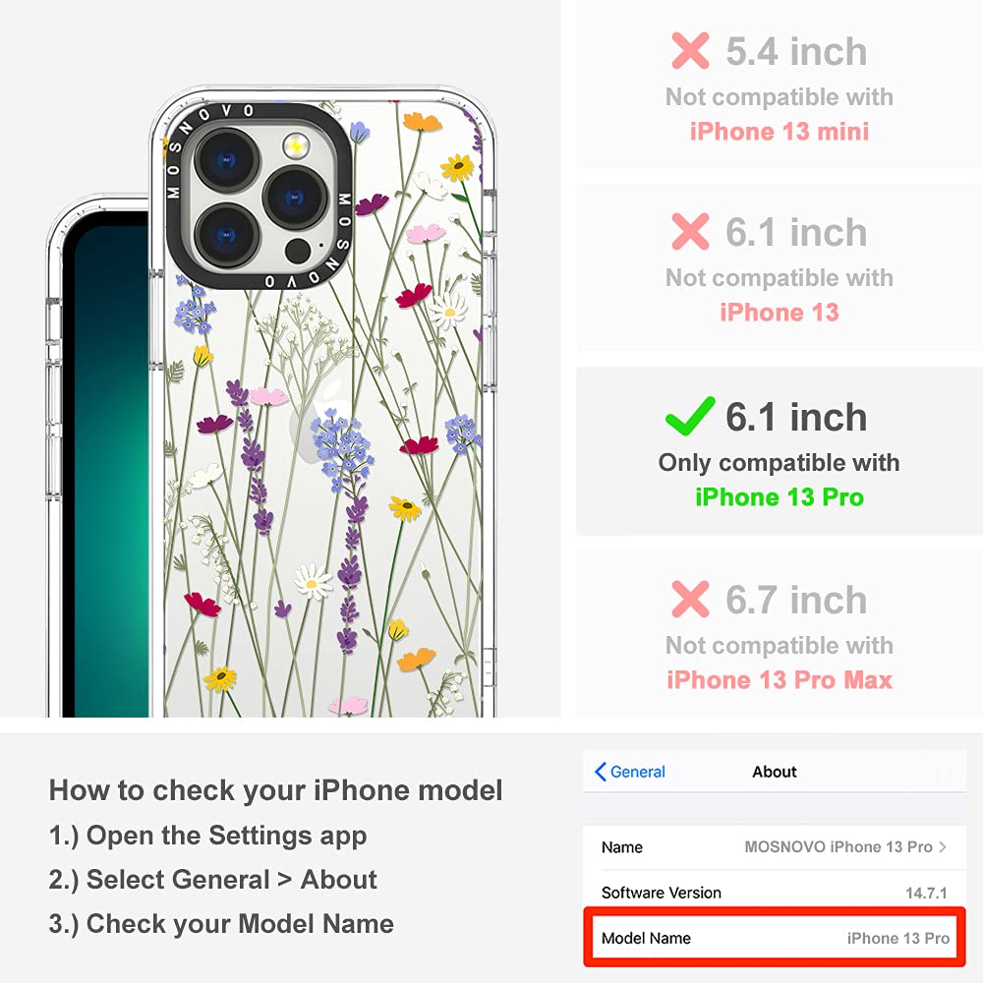Click the How to check your iPhone model heading
The height and width of the screenshot is (983, 983).
click(276, 790)
